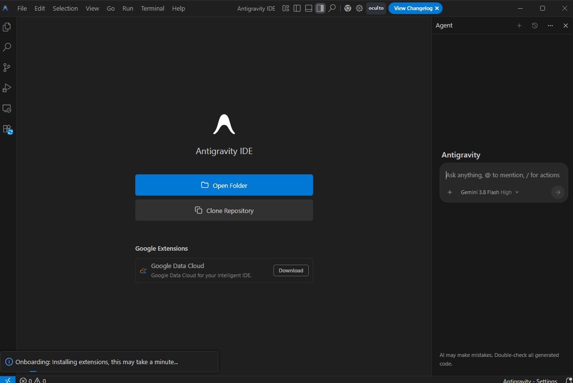Screen dimensions: 573x383
Task: Click the notification info icon
Action: [x=9, y=362]
